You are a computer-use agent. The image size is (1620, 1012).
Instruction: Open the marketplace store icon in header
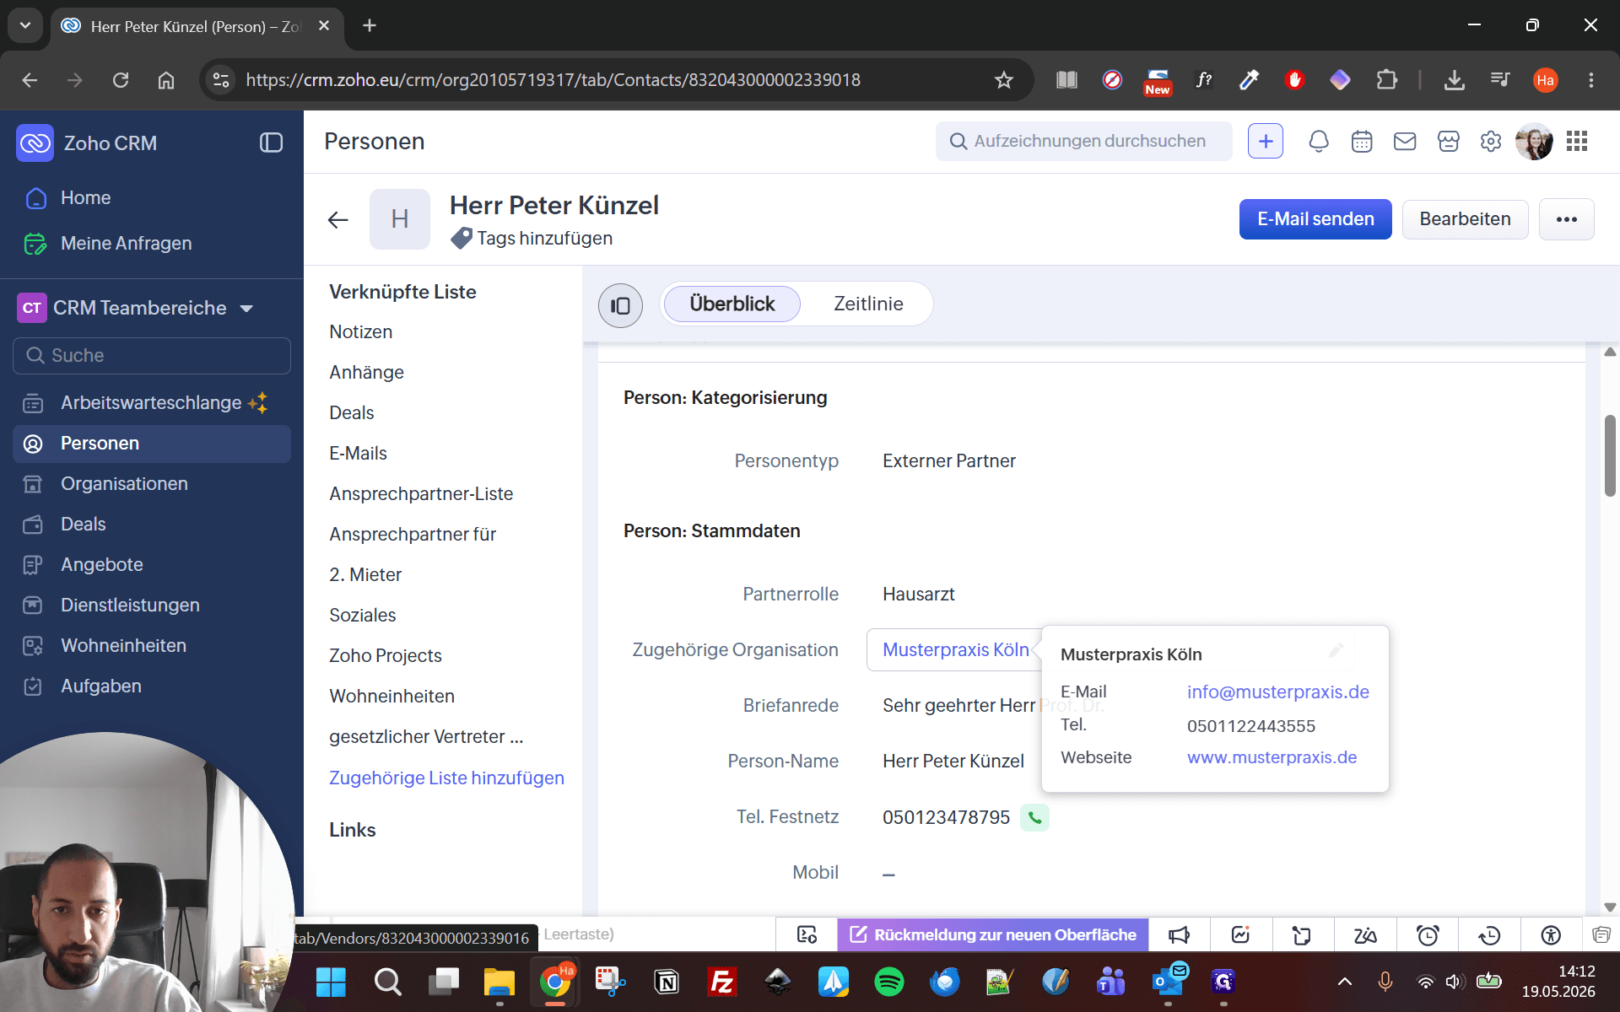tap(1449, 142)
